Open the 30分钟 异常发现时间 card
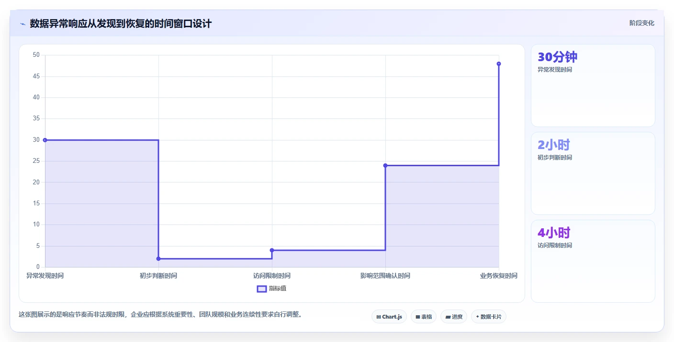 pos(593,85)
